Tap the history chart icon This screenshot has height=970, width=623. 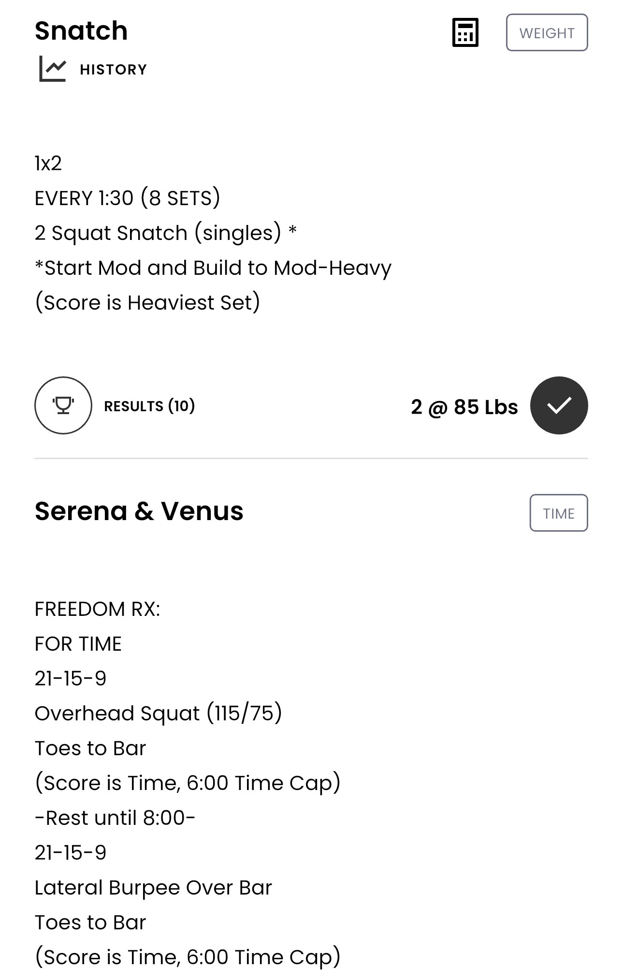(53, 69)
